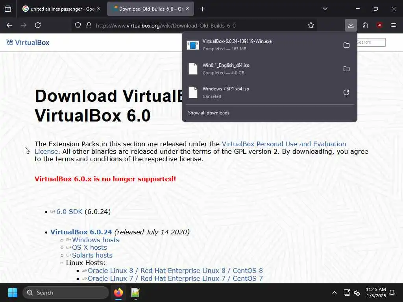Open a new tab with plus button

203,9
